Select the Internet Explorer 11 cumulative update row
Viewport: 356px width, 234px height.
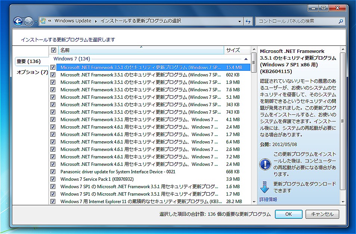coord(150,201)
